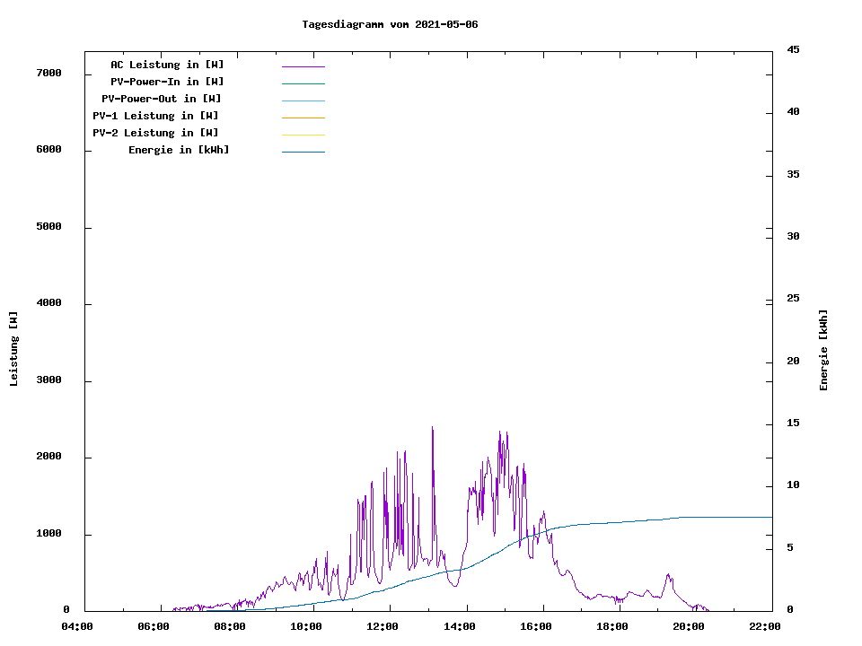Image resolution: width=862 pixels, height=646 pixels.
Task: Click the 7000 value on left axis
Action: [x=48, y=73]
